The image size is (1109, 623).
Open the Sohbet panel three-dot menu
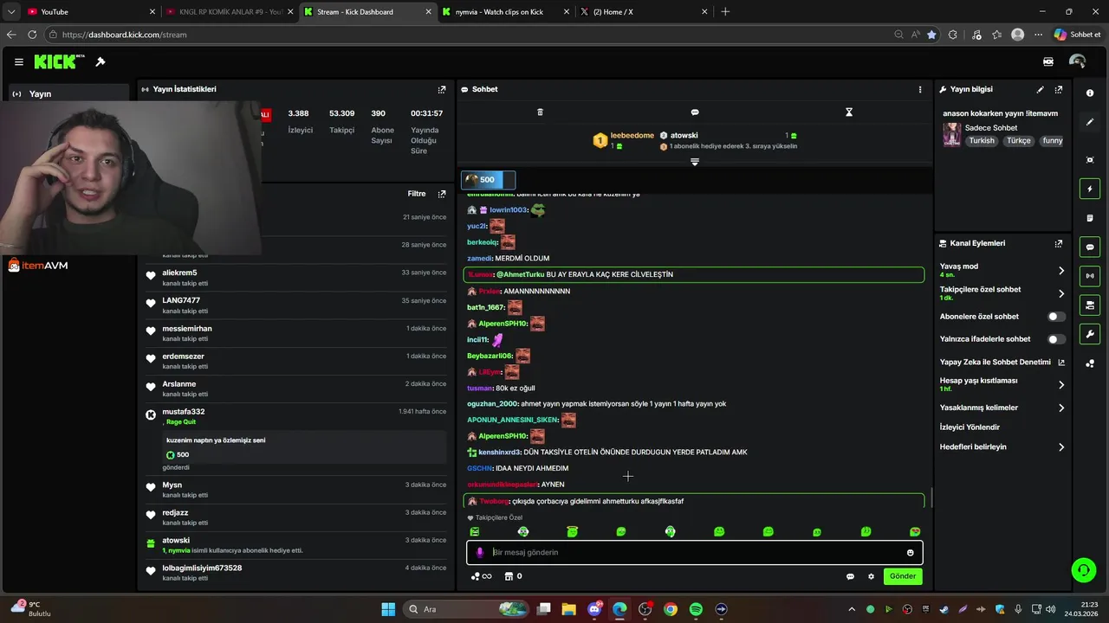coord(920,89)
